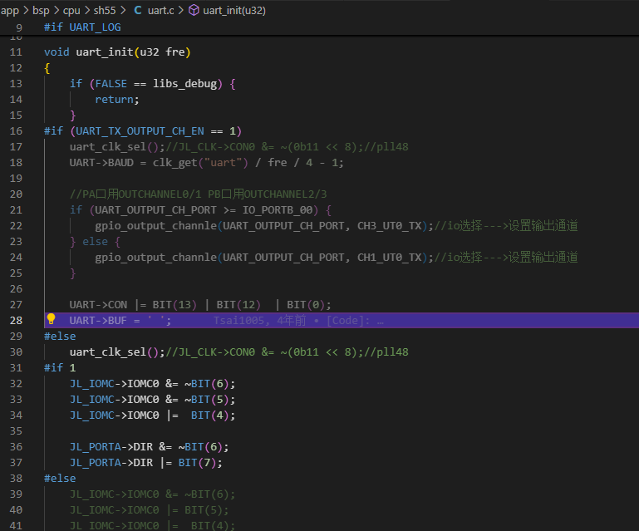Click the uart_init symbol cube icon
Viewport: 639px width, 531px height.
[194, 10]
